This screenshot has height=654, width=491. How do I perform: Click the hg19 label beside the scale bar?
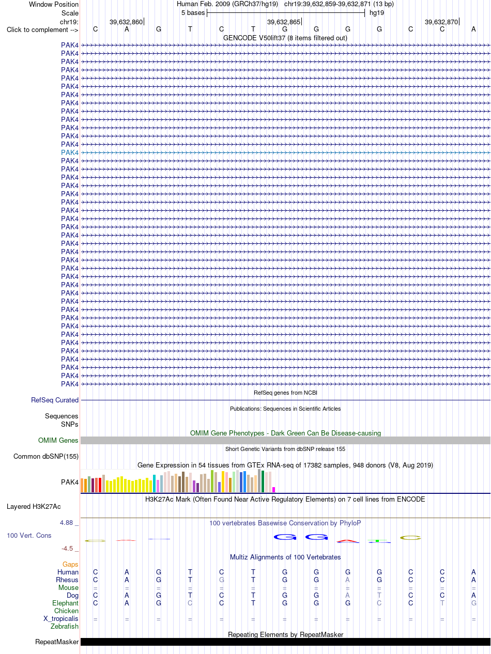point(377,13)
